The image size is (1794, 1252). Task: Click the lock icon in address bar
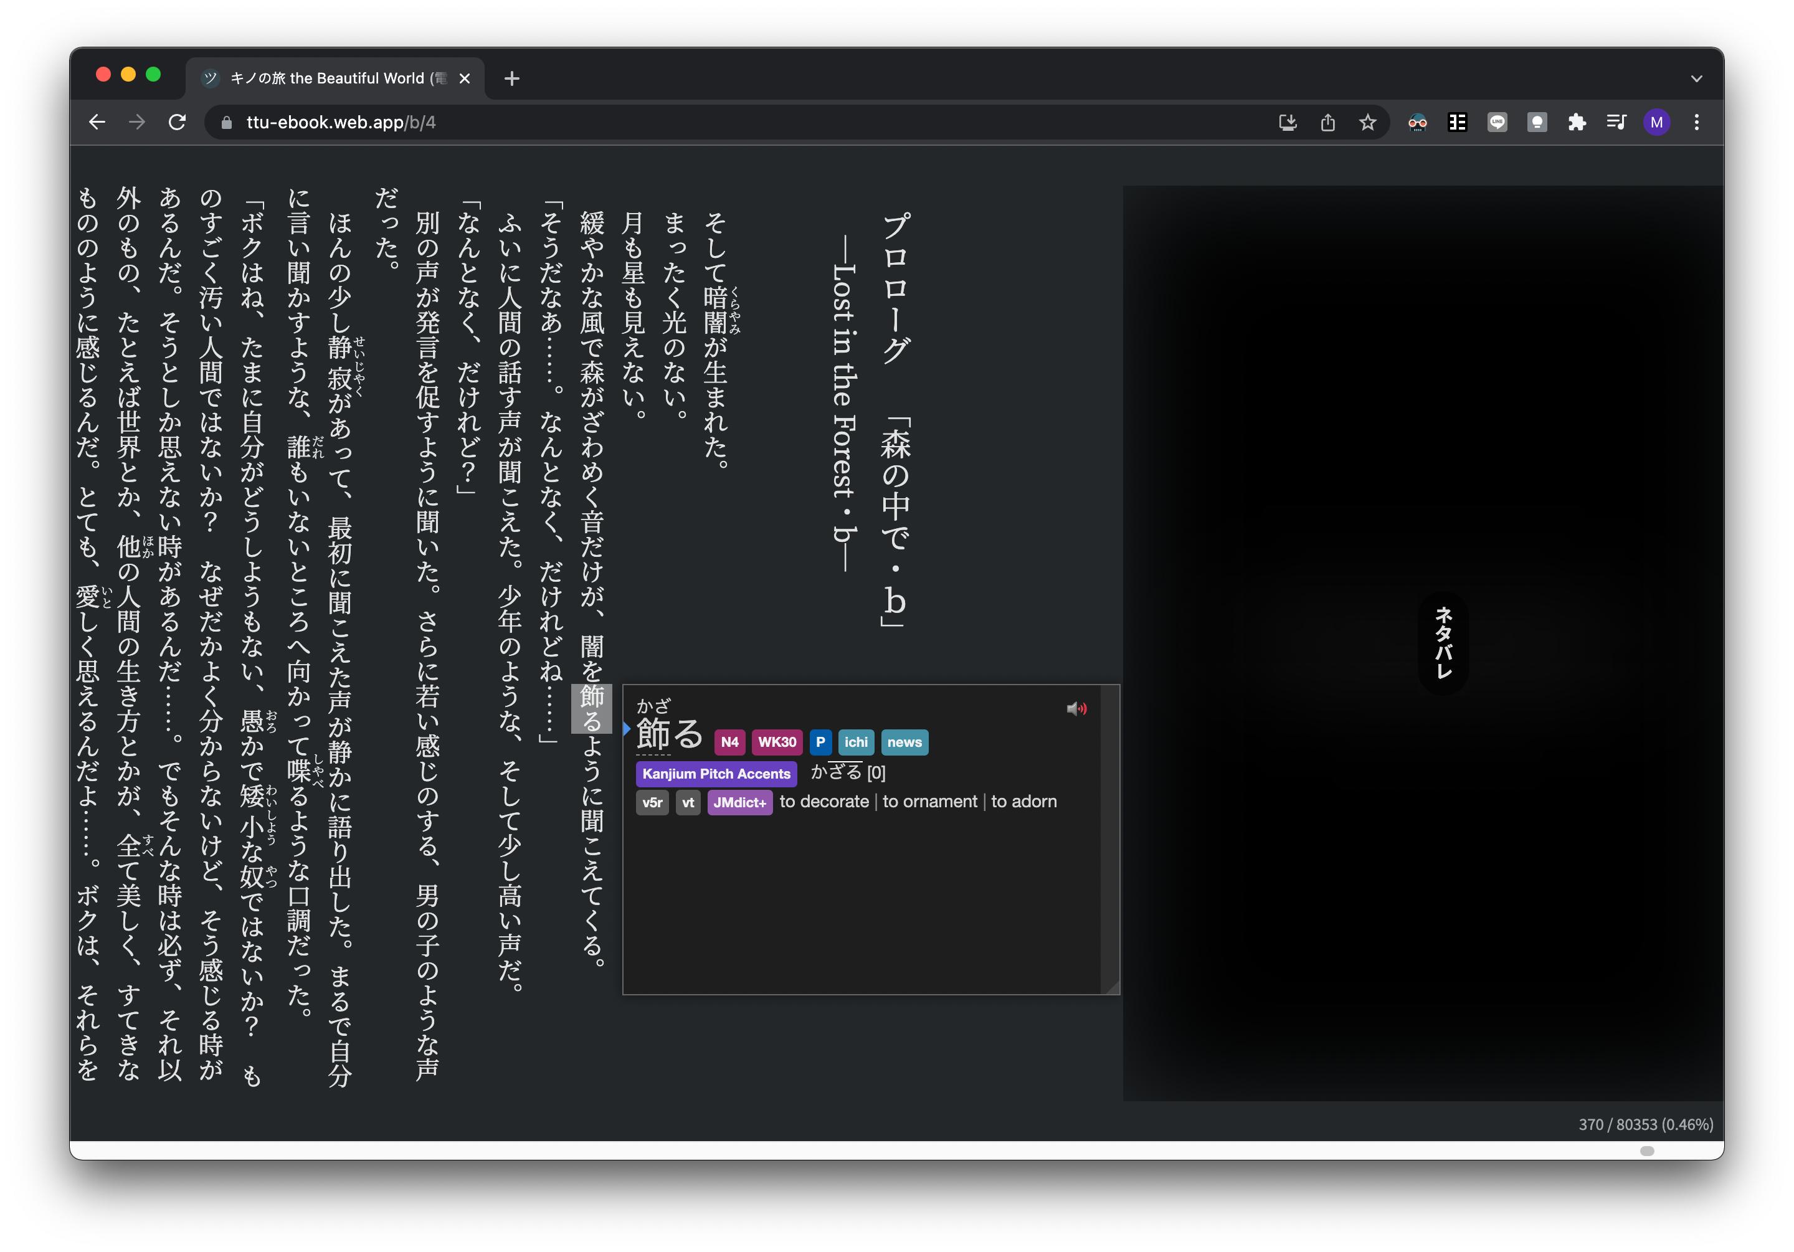[227, 123]
